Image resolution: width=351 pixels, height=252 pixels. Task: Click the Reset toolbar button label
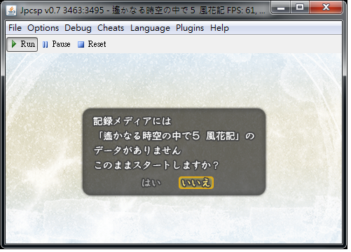coord(97,44)
